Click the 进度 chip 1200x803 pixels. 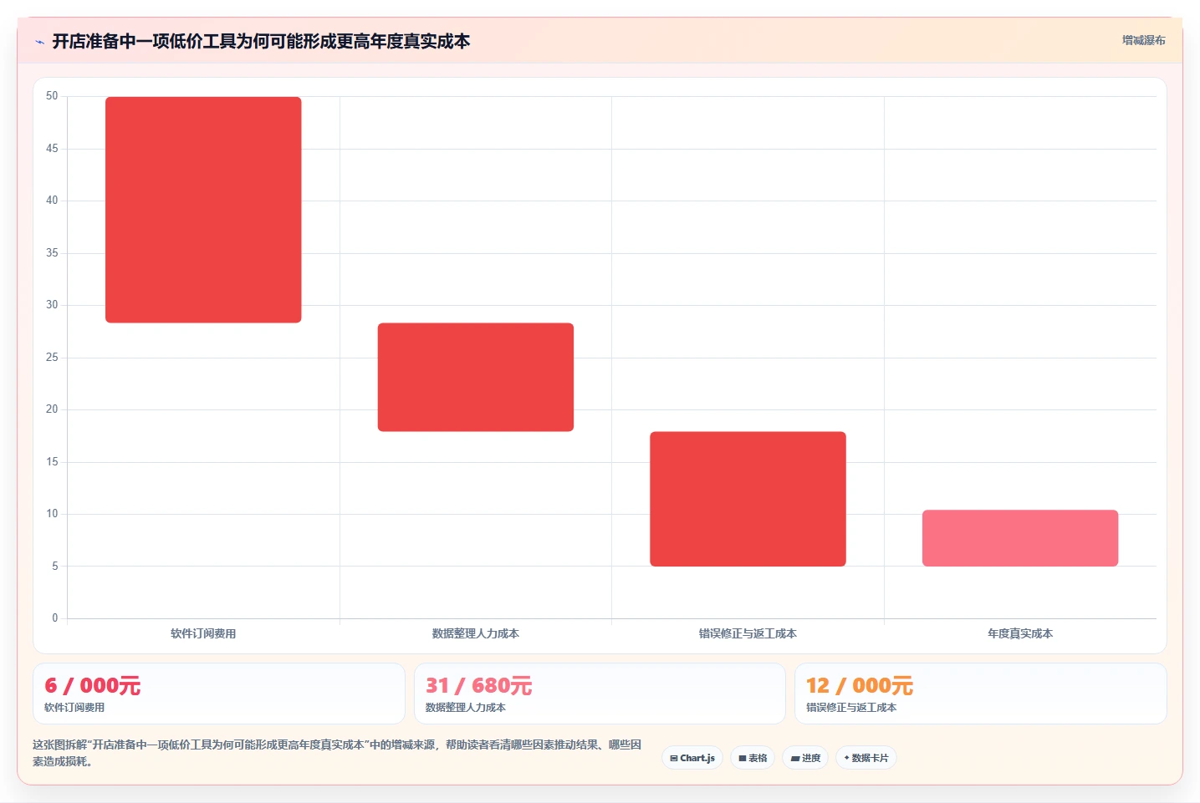click(805, 758)
